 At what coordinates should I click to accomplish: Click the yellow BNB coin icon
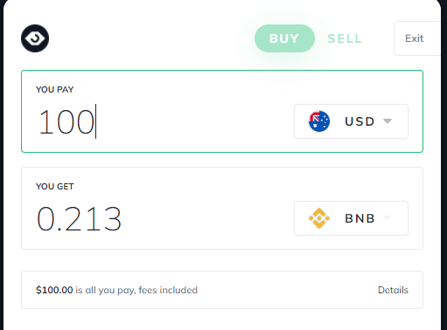coord(319,218)
